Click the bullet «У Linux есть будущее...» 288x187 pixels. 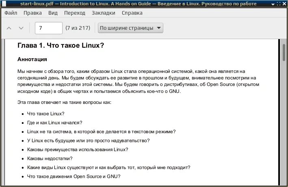click(x=88, y=141)
